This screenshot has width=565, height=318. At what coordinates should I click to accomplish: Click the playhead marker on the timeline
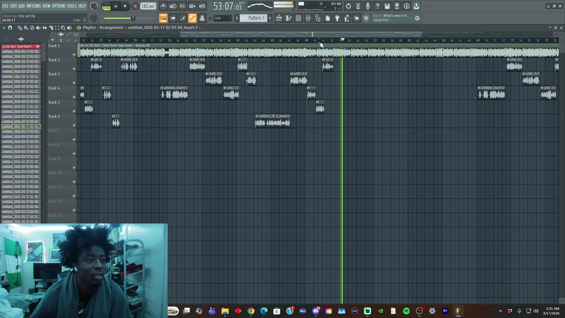tap(342, 40)
